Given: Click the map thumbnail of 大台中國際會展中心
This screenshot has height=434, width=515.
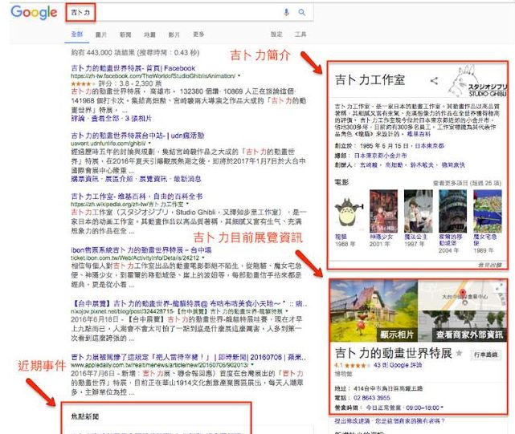Looking at the screenshot, I should coord(463,295).
